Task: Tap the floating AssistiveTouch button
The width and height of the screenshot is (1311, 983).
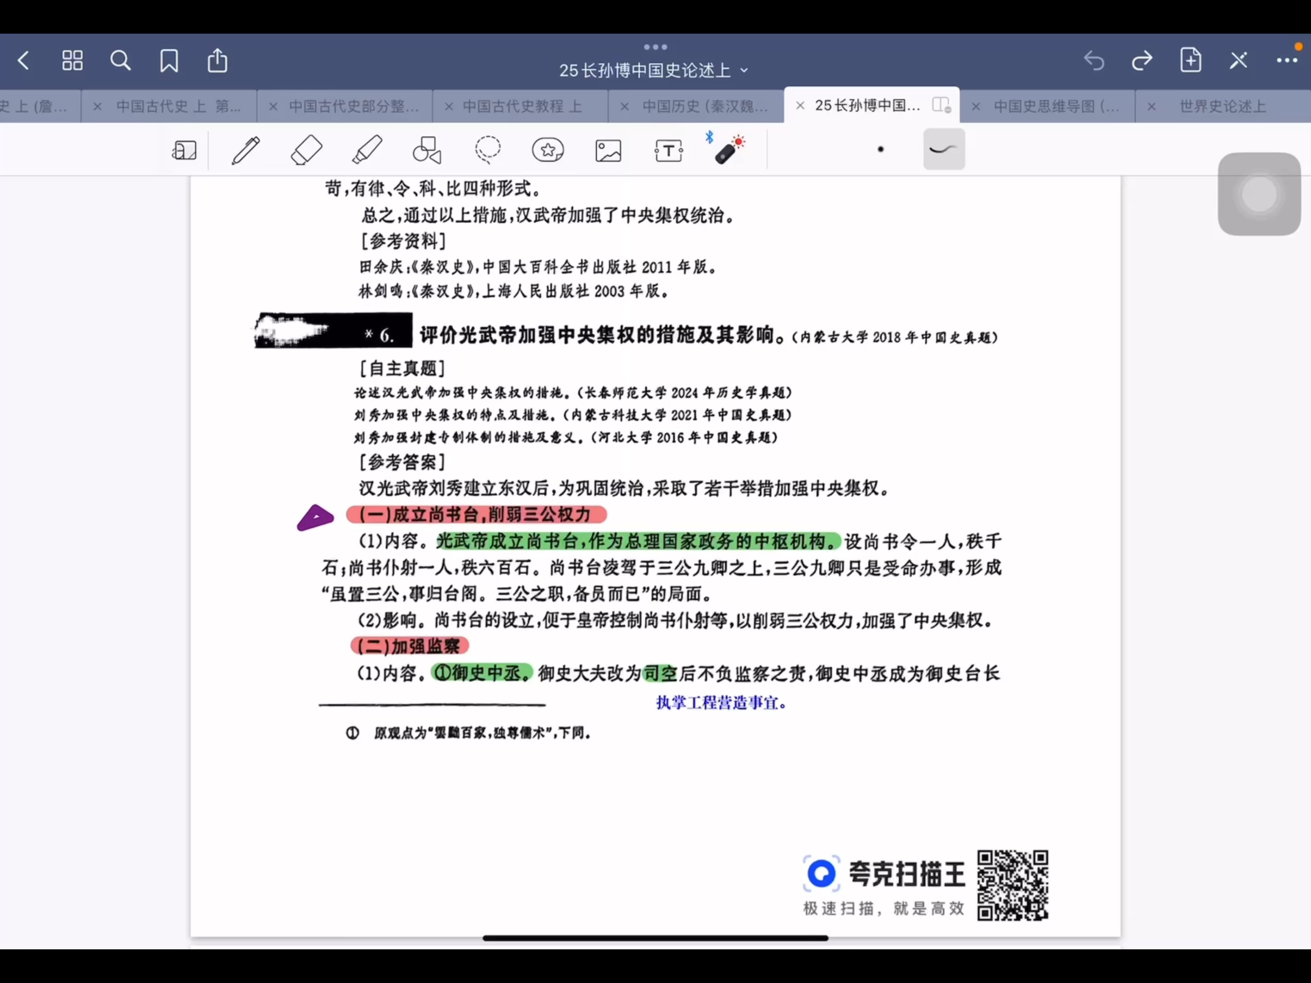Action: coord(1259,194)
